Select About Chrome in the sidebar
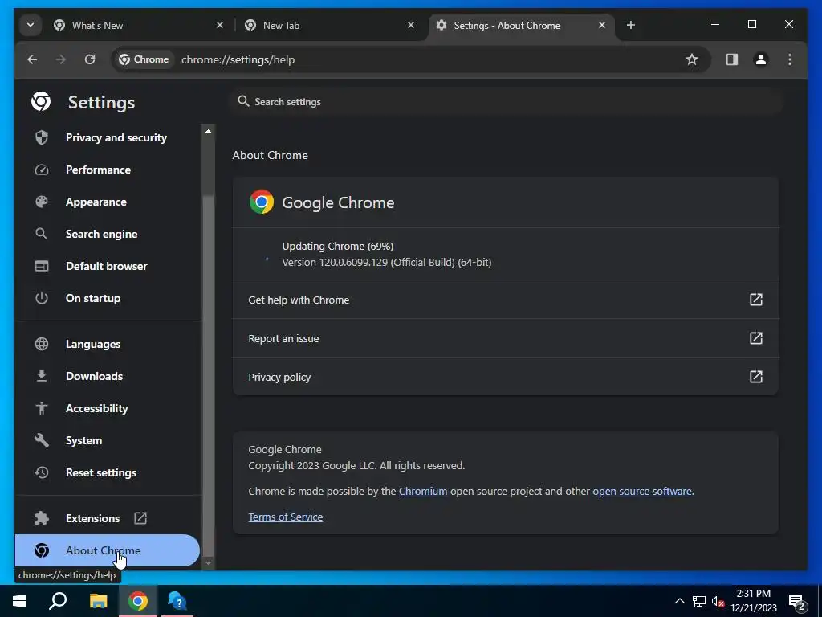This screenshot has width=822, height=617. (x=108, y=550)
